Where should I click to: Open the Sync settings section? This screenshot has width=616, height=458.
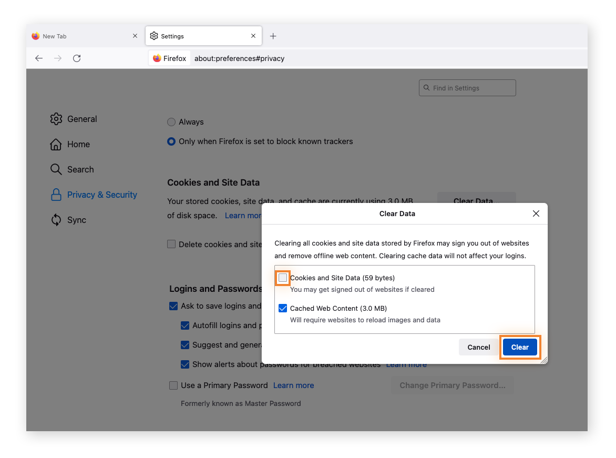click(x=76, y=220)
